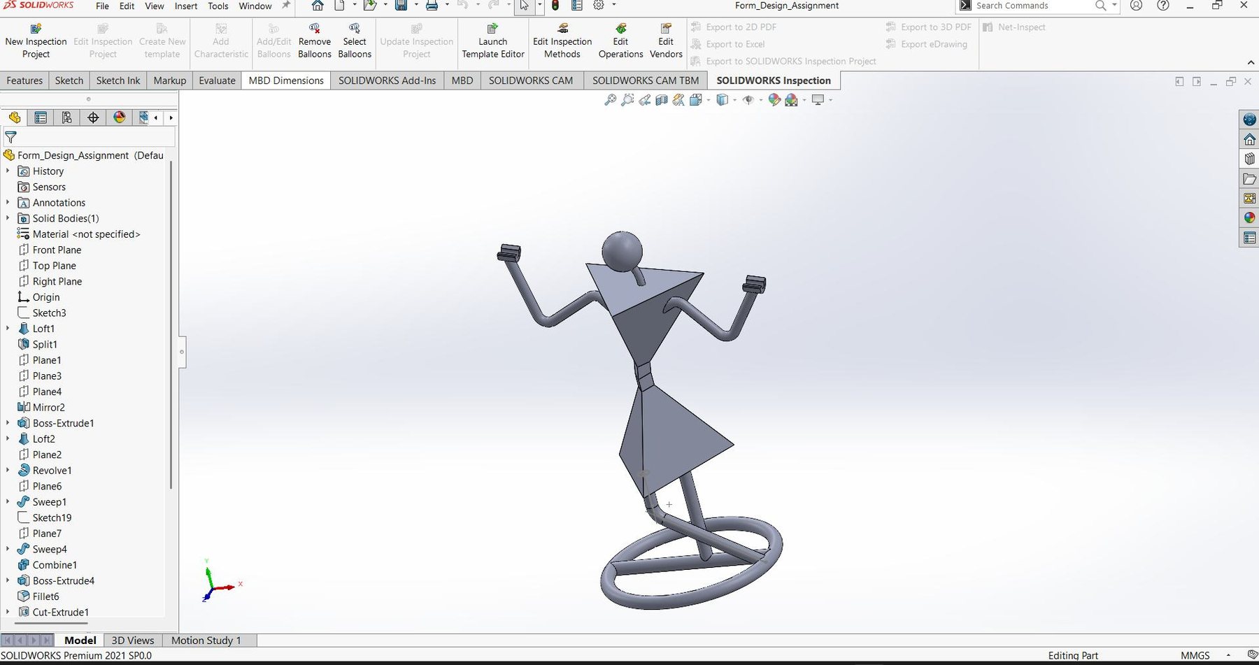The height and width of the screenshot is (665, 1259).
Task: Click the Zoom to Area icon
Action: [627, 100]
